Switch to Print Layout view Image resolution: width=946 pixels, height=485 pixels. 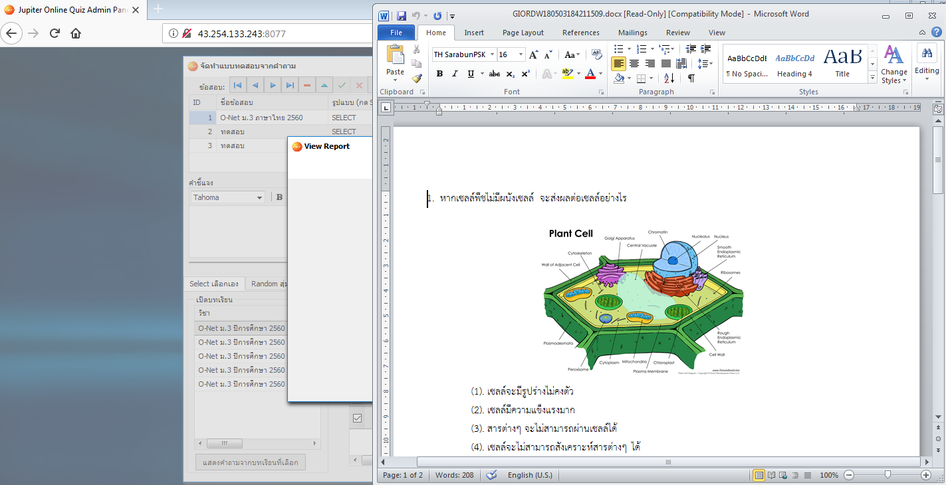(x=759, y=475)
